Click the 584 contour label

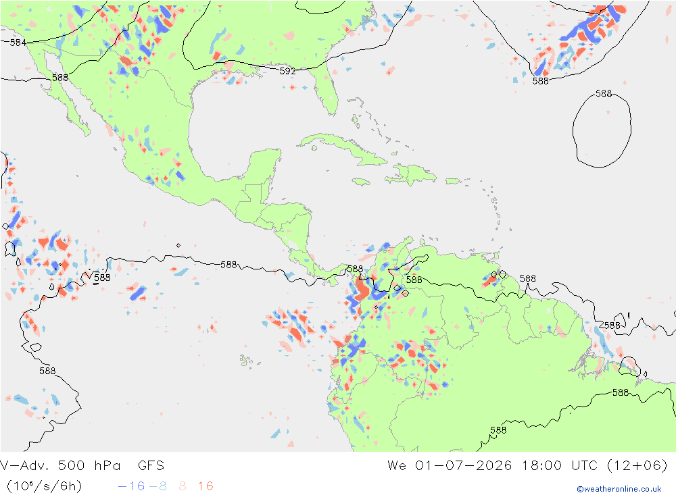[x=18, y=43]
